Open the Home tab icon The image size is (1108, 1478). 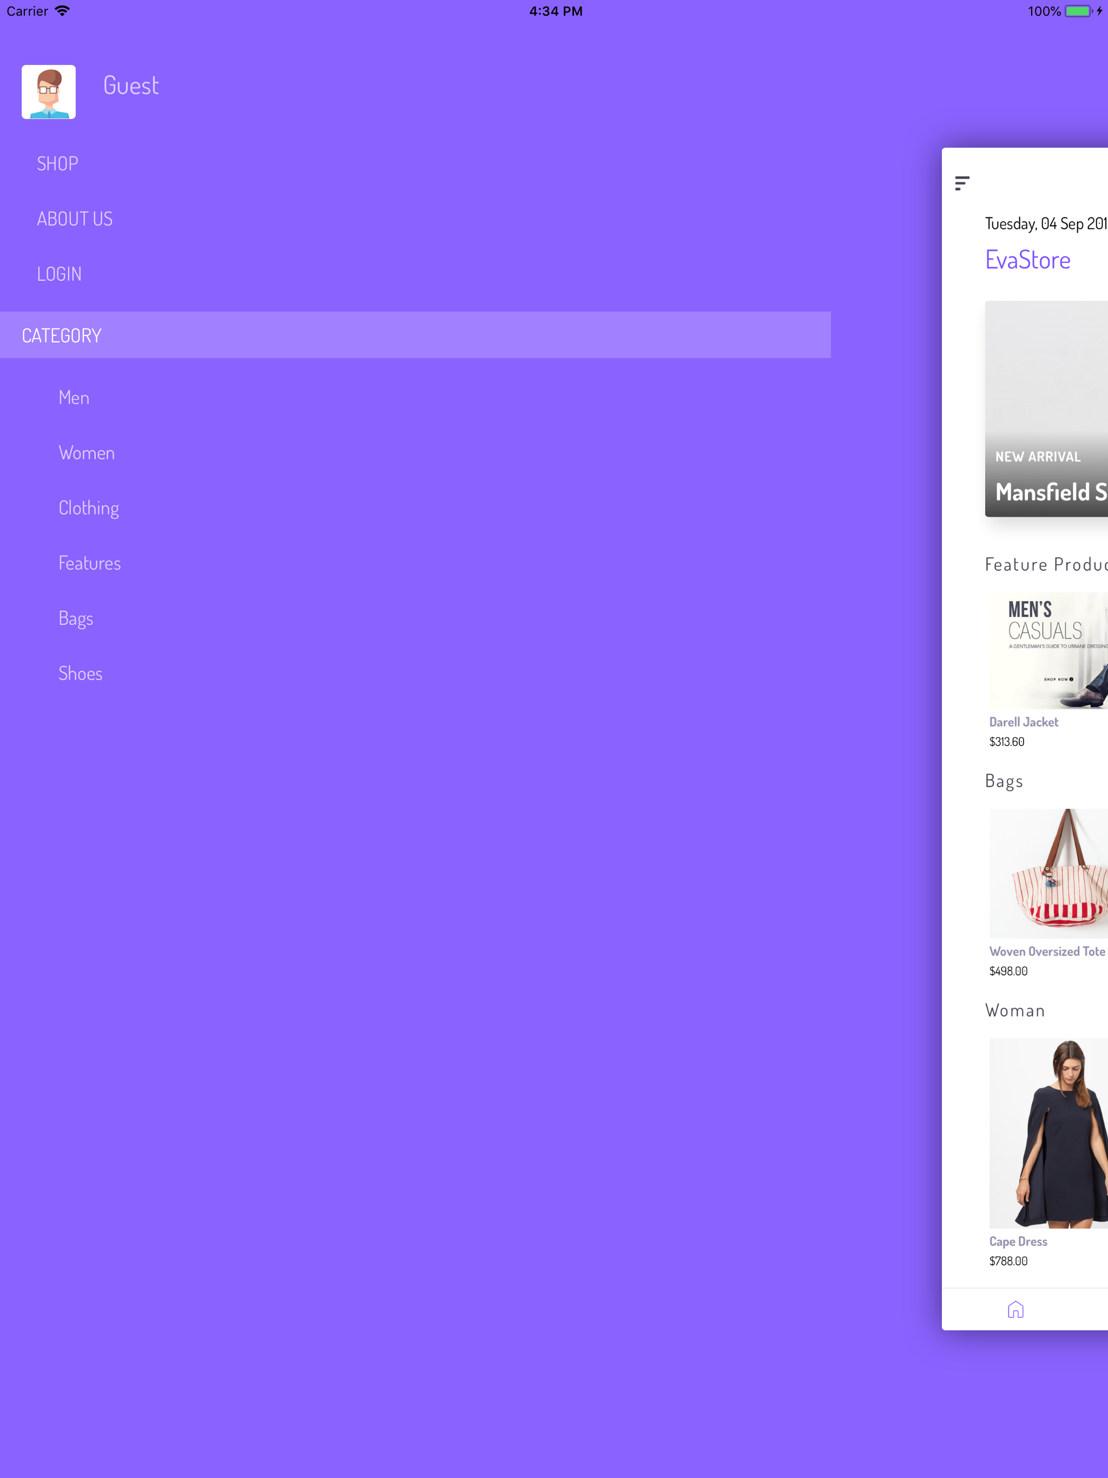[x=1015, y=1309]
